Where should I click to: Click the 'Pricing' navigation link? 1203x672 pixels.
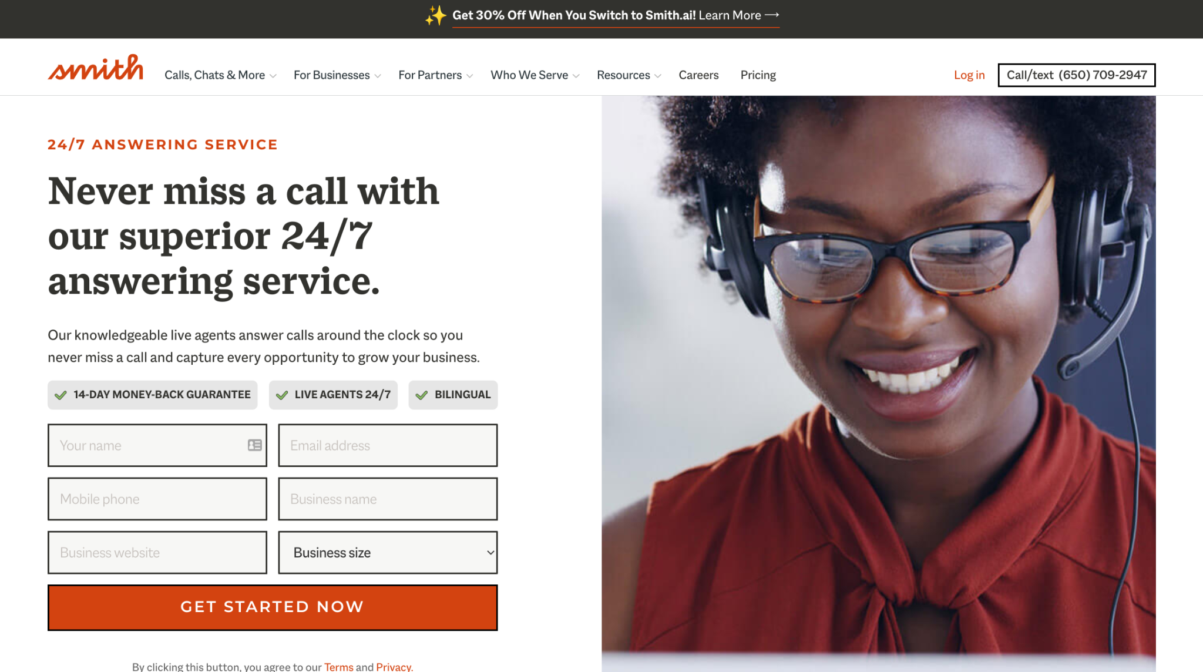coord(758,75)
